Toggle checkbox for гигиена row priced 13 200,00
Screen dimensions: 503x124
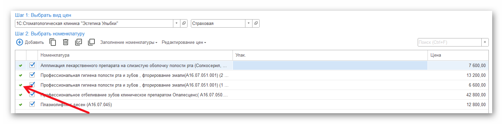coord(32,75)
